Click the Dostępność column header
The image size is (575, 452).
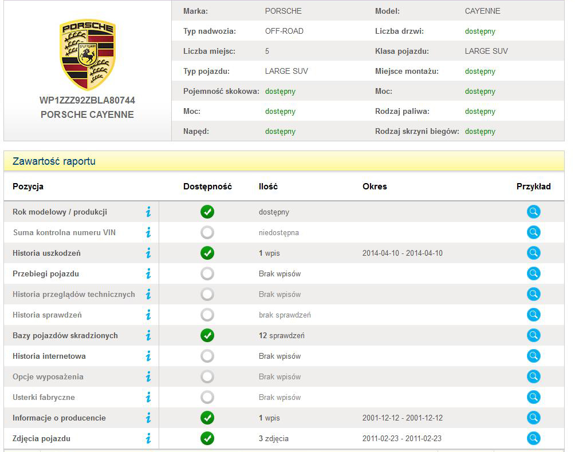207,187
